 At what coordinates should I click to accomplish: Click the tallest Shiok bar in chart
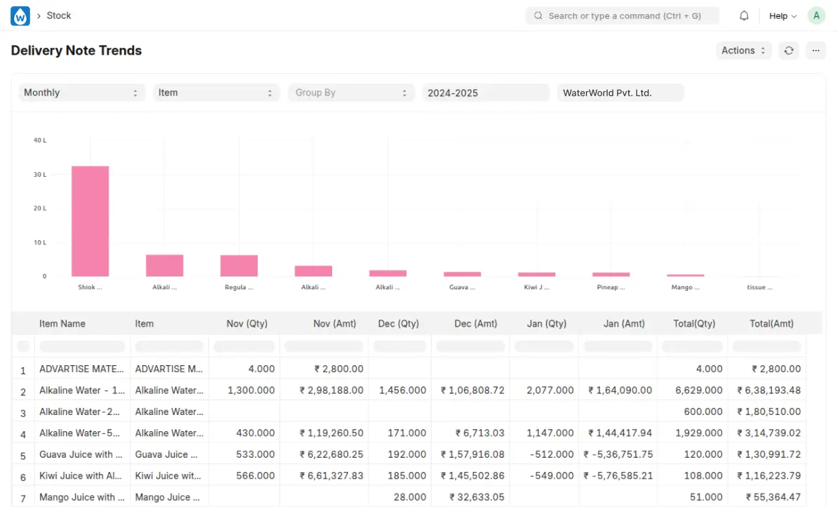90,220
